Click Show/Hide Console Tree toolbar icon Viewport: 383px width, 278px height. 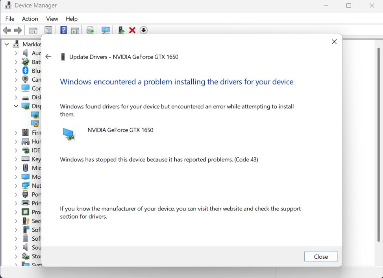click(x=33, y=31)
